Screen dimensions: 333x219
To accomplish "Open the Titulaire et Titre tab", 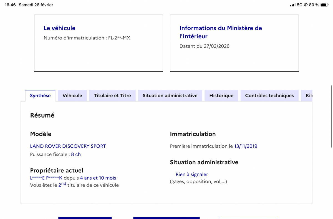I will tap(112, 95).
